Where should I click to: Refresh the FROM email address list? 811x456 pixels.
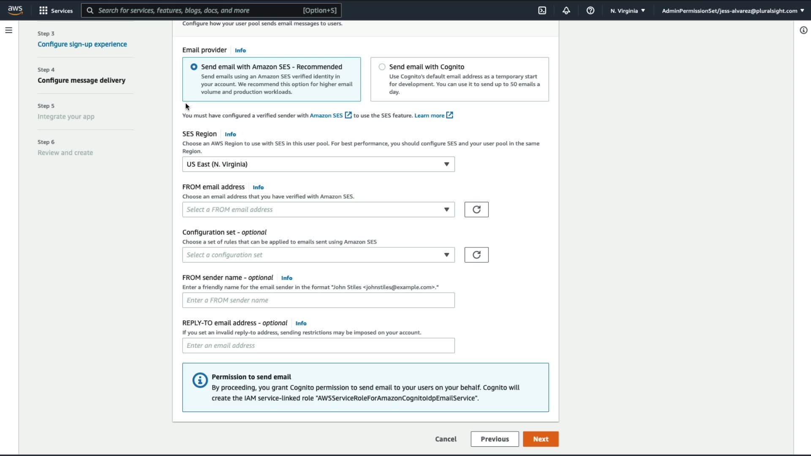476,209
